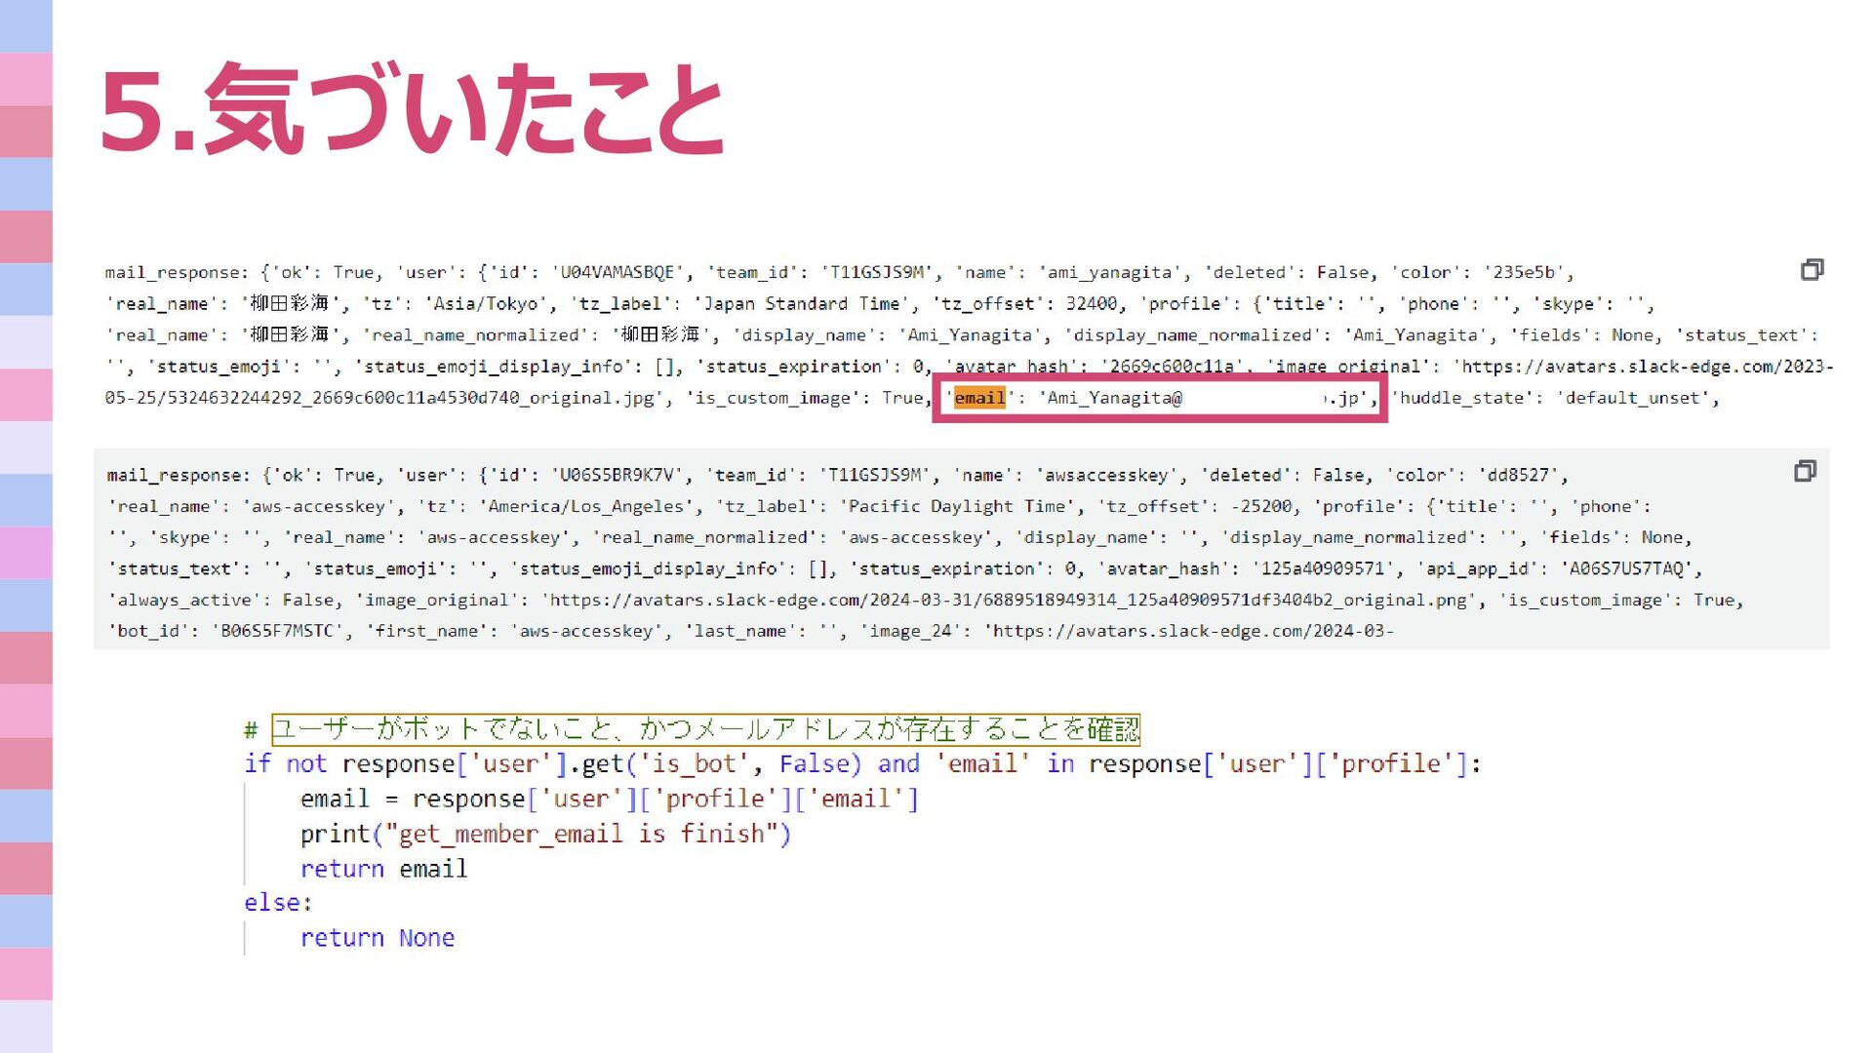The image size is (1873, 1053).
Task: Click the avatars.slack-edge.com 2023 image URL
Action: (x=1643, y=367)
